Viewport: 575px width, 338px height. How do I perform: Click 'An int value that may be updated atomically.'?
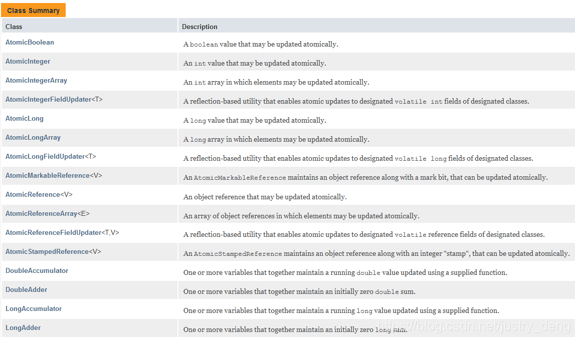click(x=255, y=64)
